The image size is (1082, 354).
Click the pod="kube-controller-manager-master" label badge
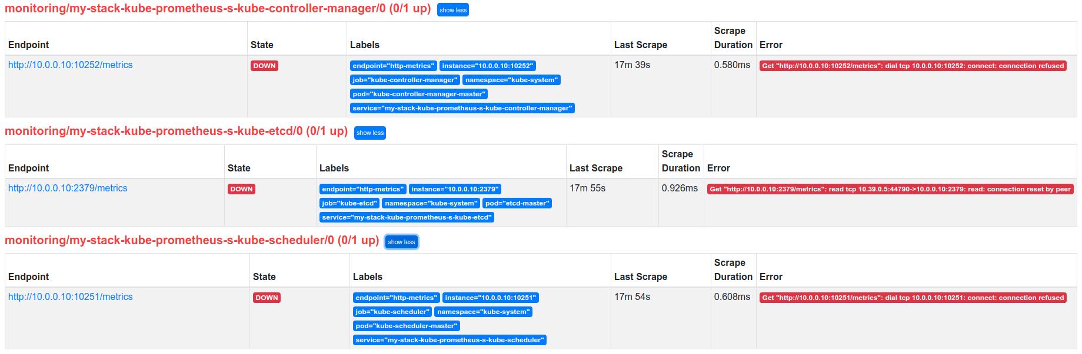pyautogui.click(x=419, y=94)
